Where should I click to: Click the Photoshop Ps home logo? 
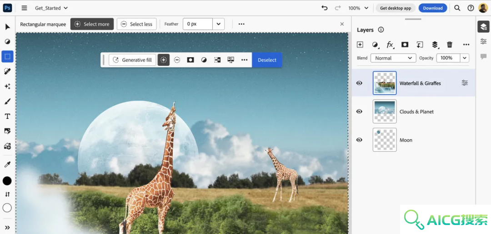coord(8,8)
